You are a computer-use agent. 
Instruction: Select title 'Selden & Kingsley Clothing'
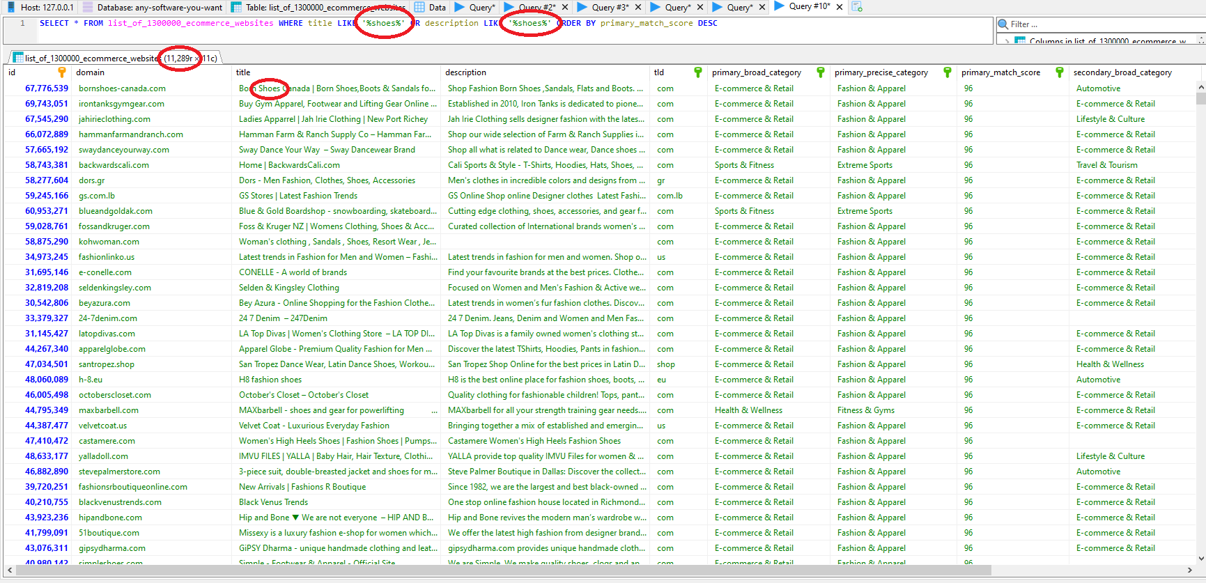pyautogui.click(x=337, y=288)
